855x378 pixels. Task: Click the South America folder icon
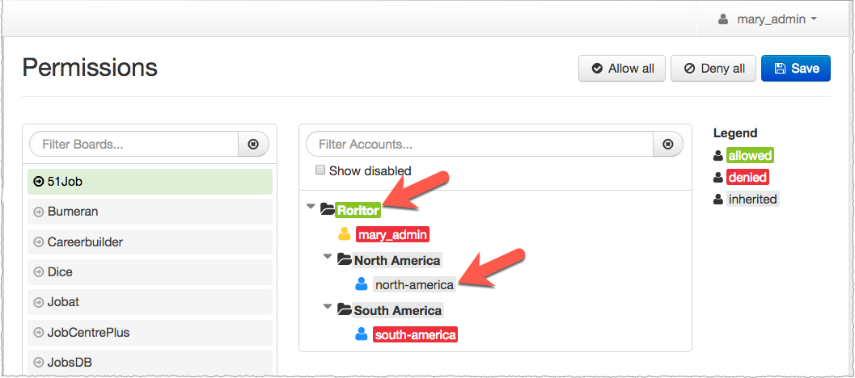click(x=345, y=310)
